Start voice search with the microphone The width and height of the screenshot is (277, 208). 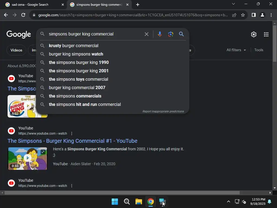160,34
